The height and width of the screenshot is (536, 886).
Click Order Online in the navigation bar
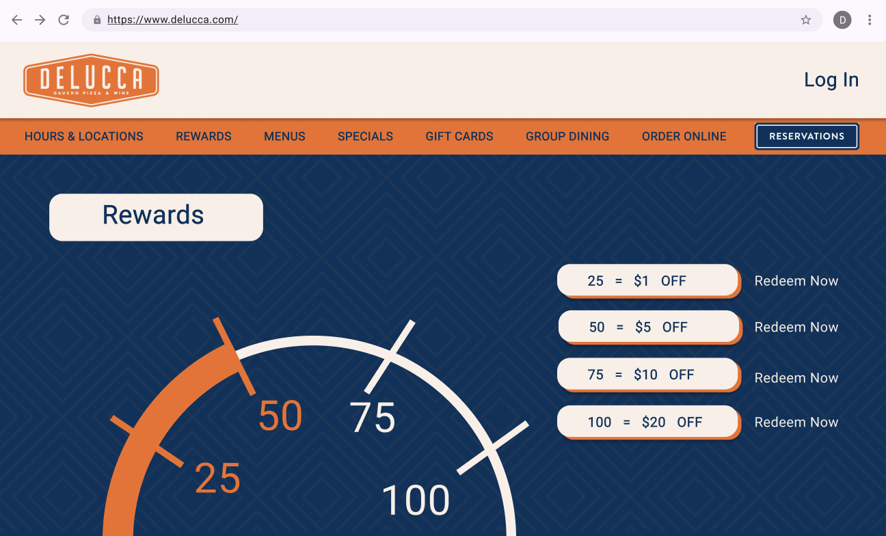(x=684, y=136)
